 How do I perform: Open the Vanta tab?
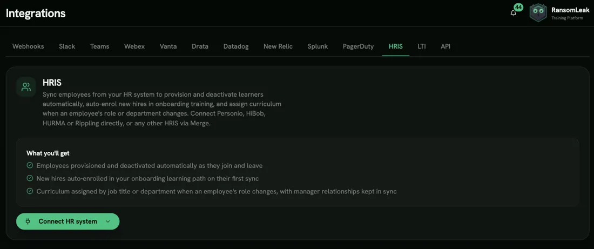pos(168,46)
